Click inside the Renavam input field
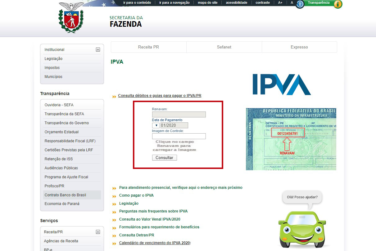The image size is (376, 251). [179, 114]
